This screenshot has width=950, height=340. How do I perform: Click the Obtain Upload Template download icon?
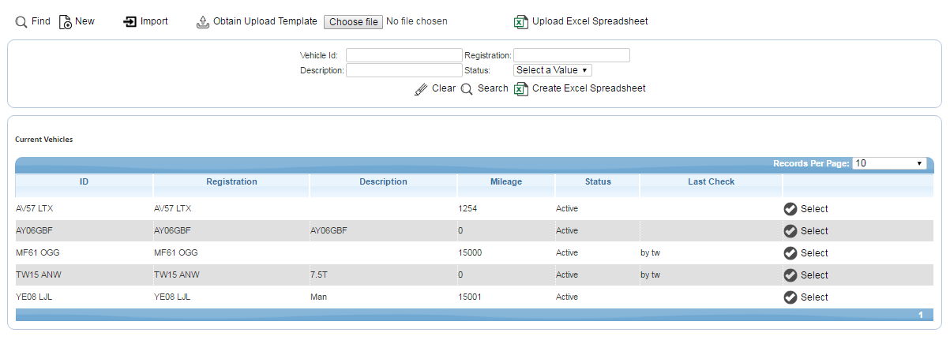click(x=203, y=22)
